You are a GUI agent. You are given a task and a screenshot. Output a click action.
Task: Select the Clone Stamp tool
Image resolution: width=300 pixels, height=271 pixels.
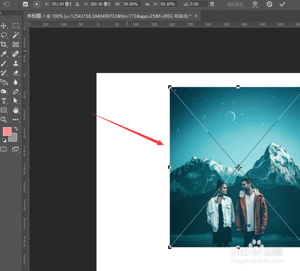click(x=16, y=63)
